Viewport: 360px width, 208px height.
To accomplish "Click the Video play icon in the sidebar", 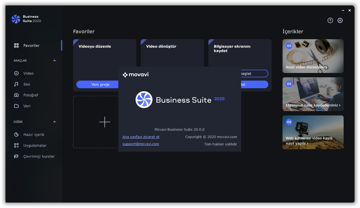I will (16, 73).
